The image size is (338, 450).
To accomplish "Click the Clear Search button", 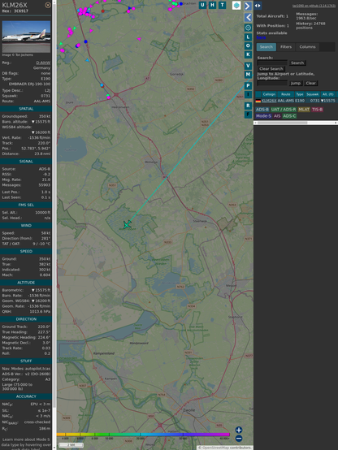I will 271,69.
